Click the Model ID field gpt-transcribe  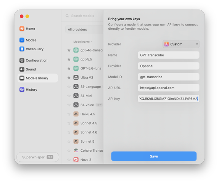[x=169, y=77]
